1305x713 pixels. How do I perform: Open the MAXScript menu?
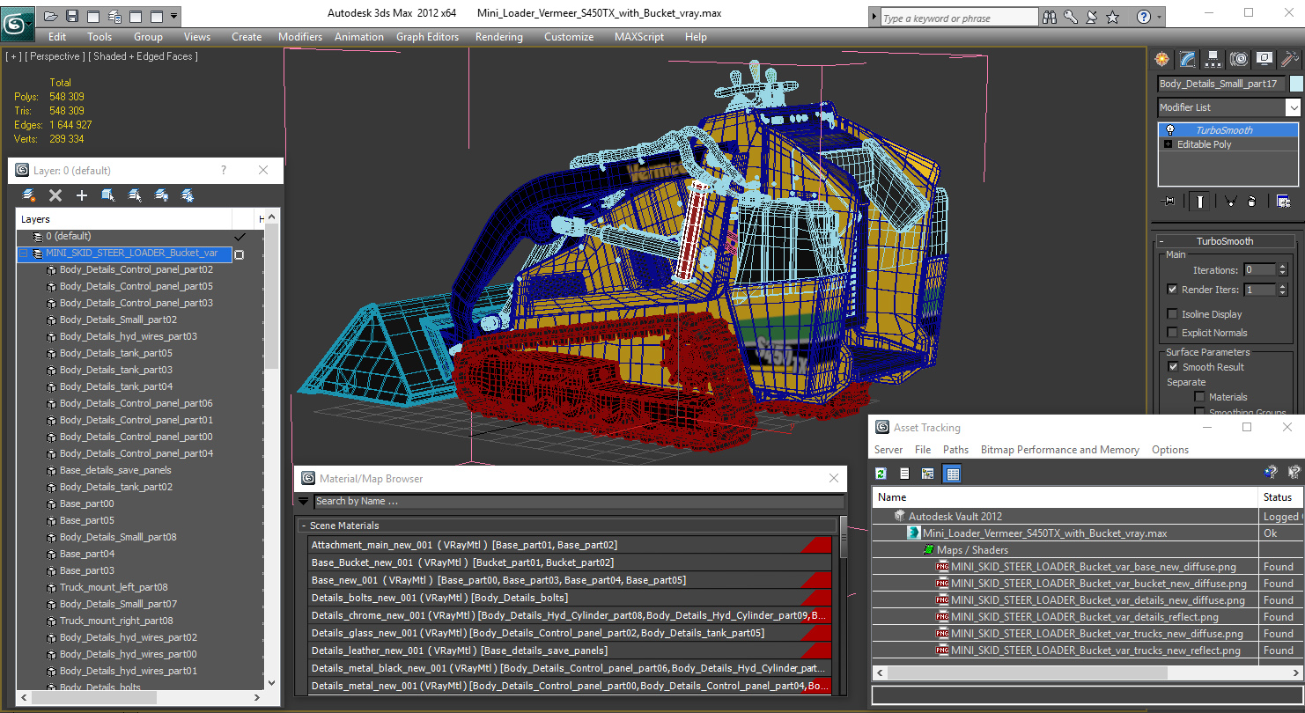(x=639, y=37)
